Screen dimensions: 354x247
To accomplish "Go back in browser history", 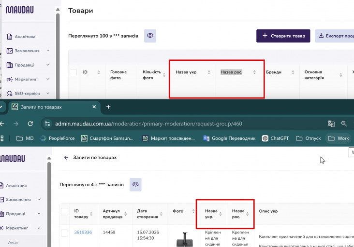I will pos(2,123).
